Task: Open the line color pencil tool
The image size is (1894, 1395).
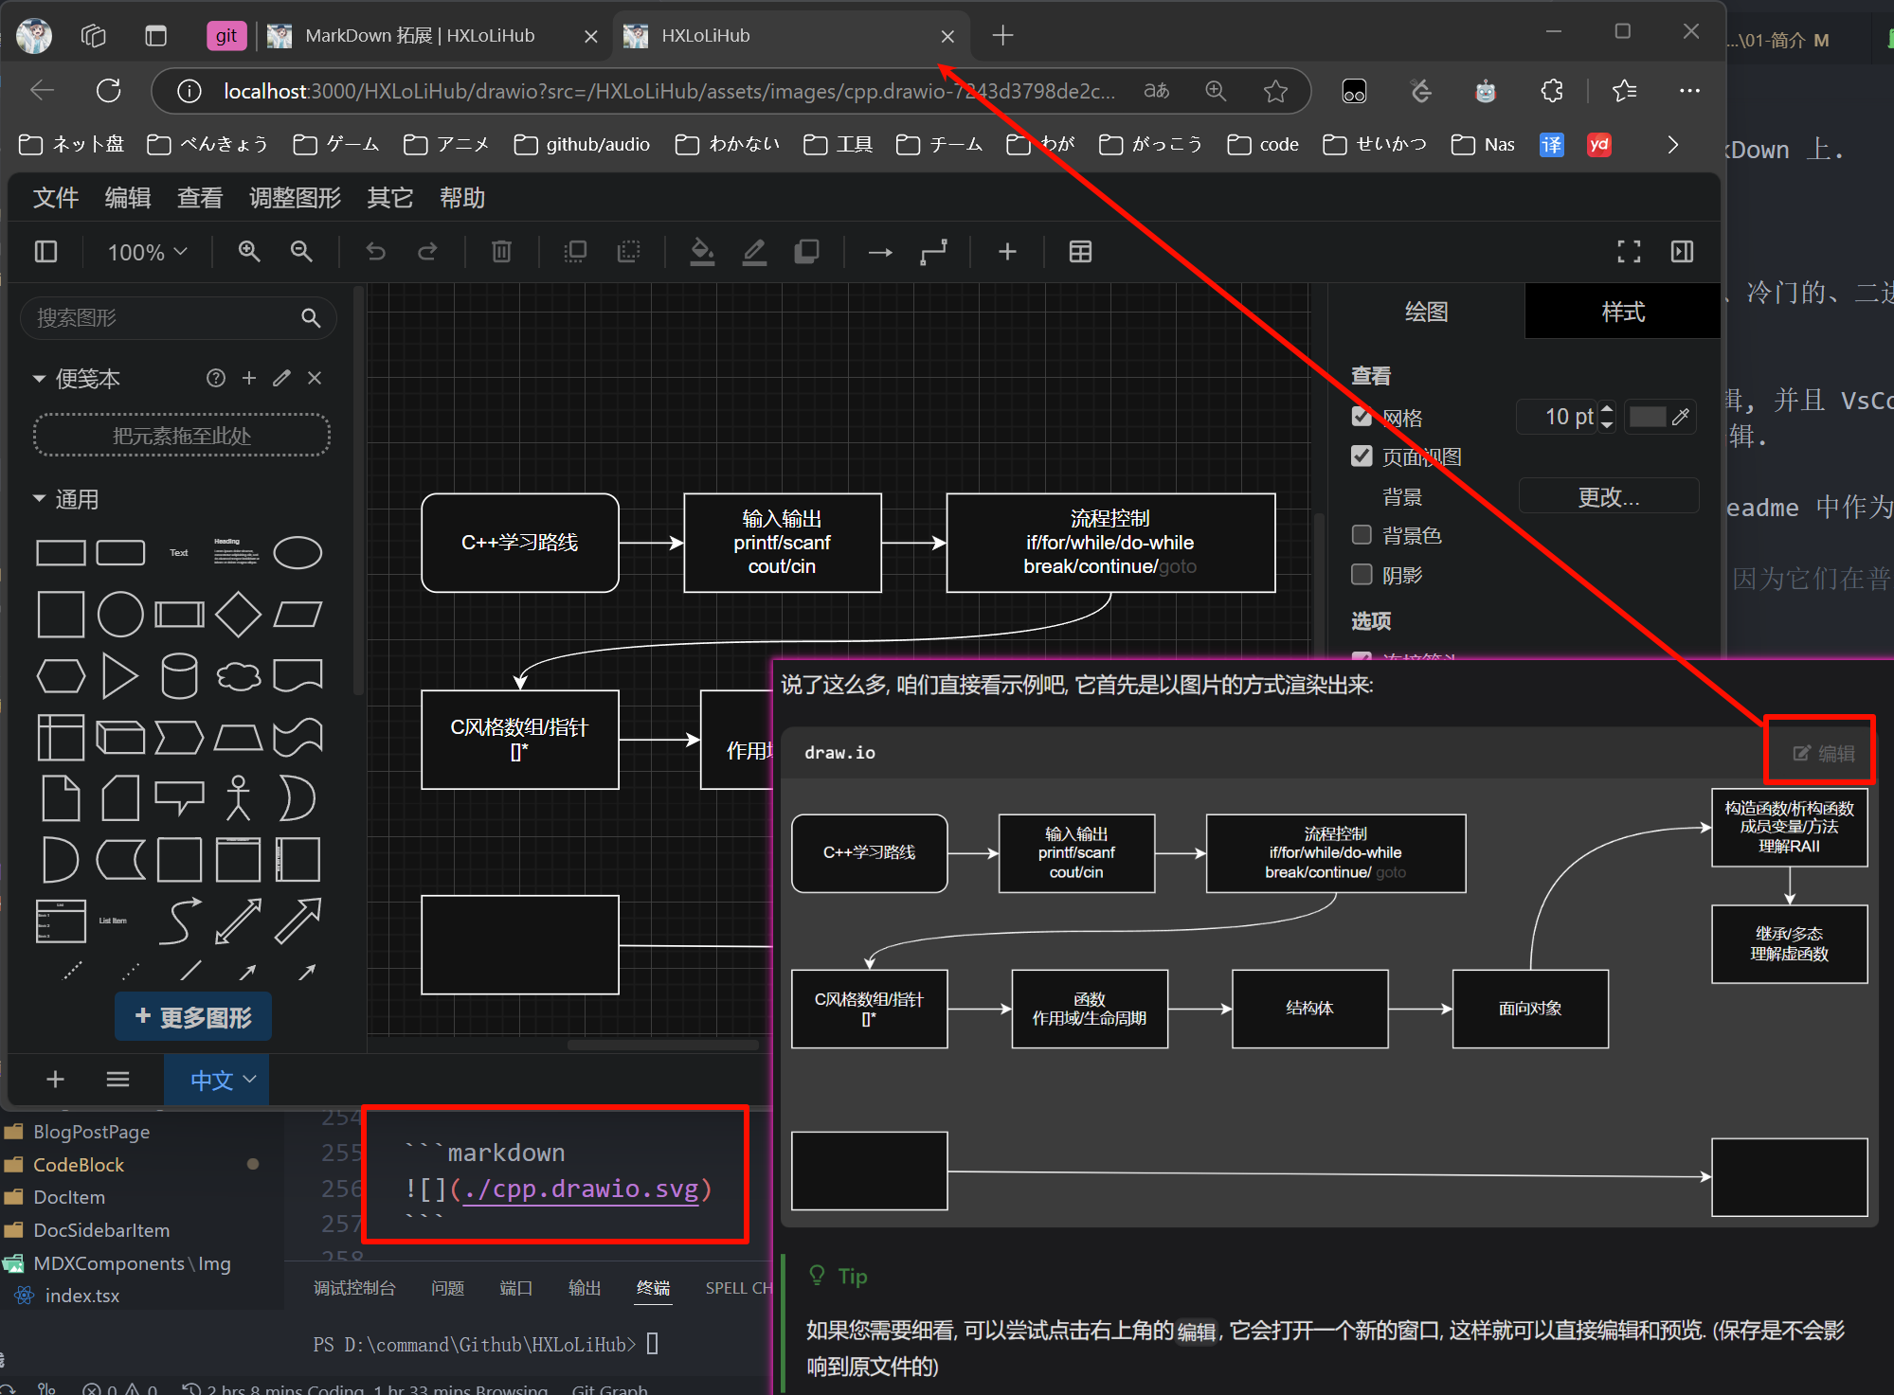Action: (x=754, y=252)
